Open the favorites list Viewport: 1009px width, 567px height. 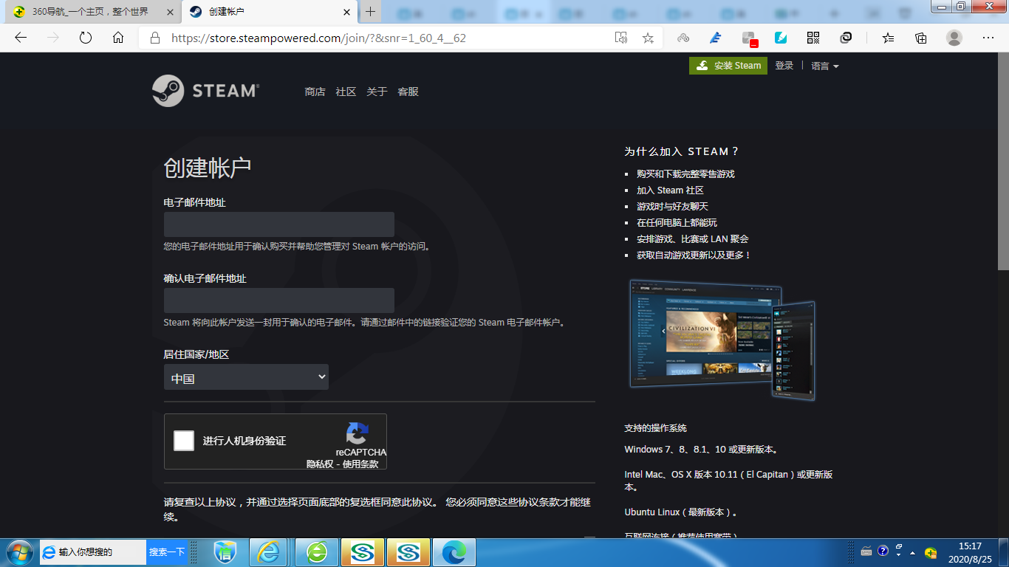point(889,38)
